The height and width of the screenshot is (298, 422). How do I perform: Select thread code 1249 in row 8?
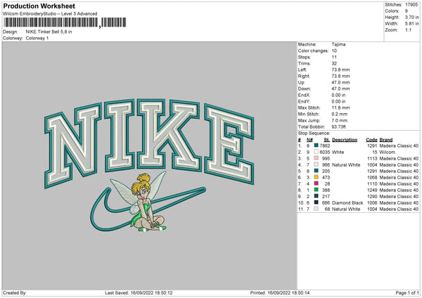coord(372,190)
